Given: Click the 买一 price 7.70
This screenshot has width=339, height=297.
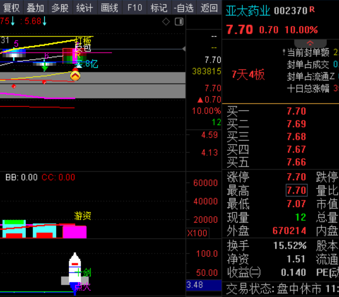Looking at the screenshot, I should point(297,111).
